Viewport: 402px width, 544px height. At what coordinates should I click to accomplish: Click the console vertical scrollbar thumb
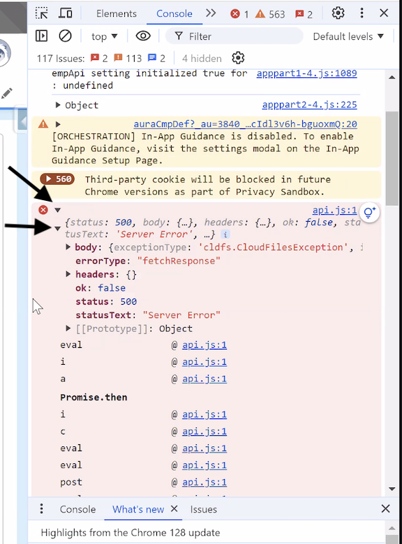pyautogui.click(x=392, y=158)
